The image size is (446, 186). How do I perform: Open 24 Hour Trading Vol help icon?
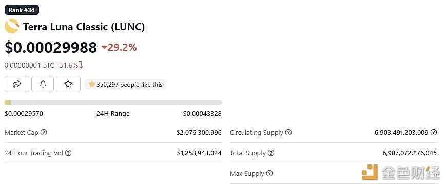tap(68, 153)
